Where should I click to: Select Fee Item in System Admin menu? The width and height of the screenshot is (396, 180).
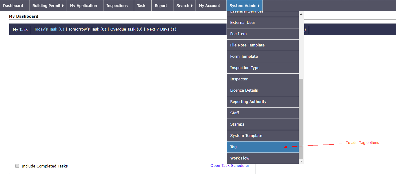pos(263,34)
